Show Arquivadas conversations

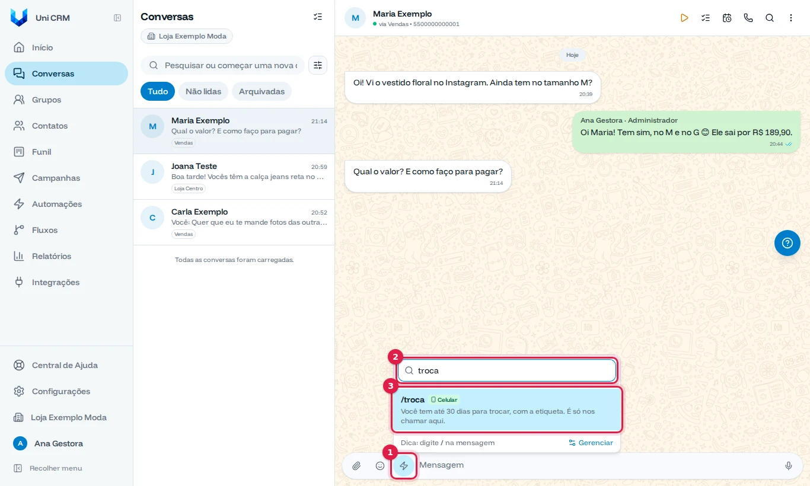[x=262, y=91]
